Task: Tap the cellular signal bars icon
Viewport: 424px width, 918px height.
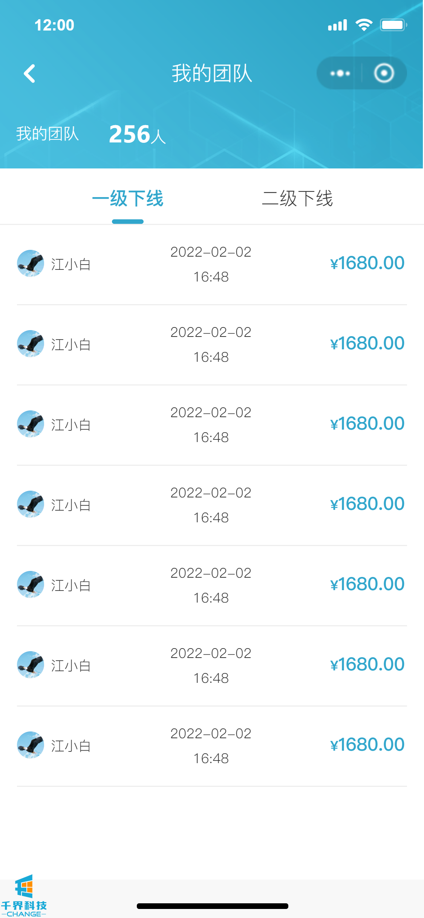Action: pos(337,25)
